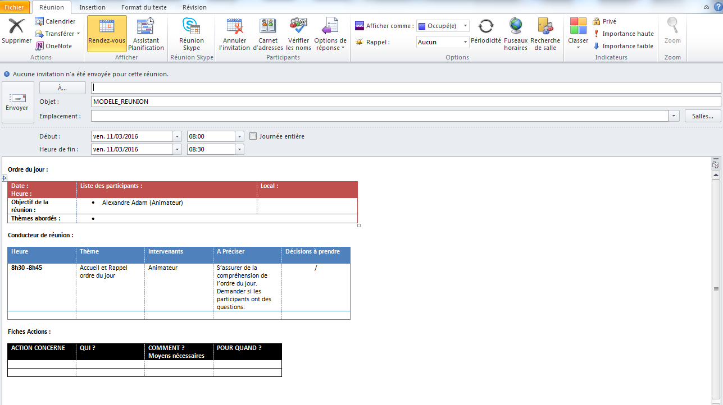
Task: Click the À recipients input field
Action: [406, 88]
